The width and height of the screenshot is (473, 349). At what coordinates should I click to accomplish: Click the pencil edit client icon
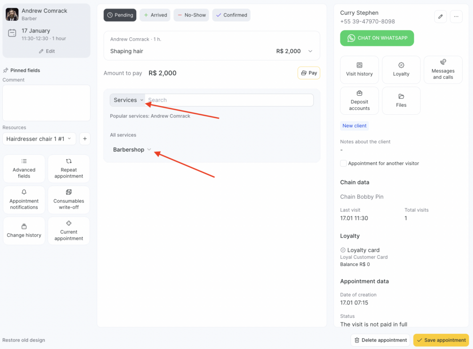click(x=440, y=17)
